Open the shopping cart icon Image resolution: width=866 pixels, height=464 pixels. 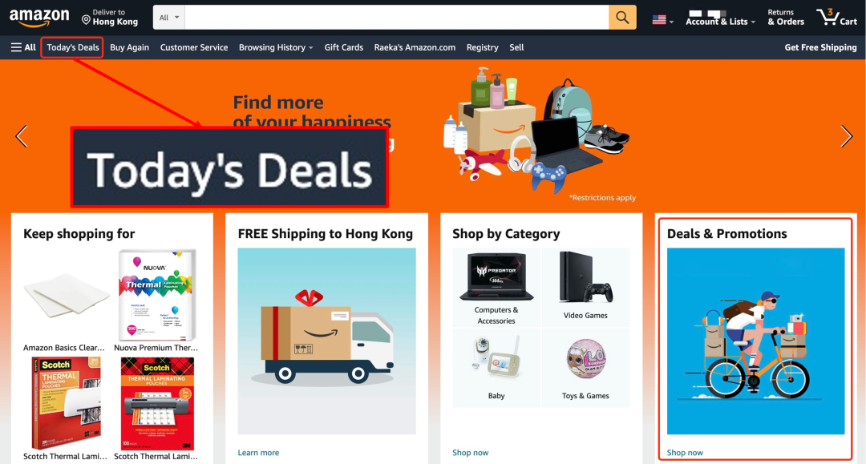(x=836, y=18)
